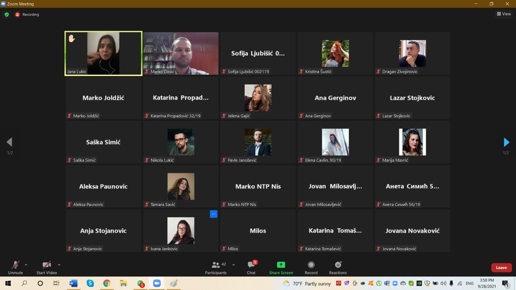This screenshot has height=290, width=516.
Task: Click the Record button icon
Action: (311, 265)
